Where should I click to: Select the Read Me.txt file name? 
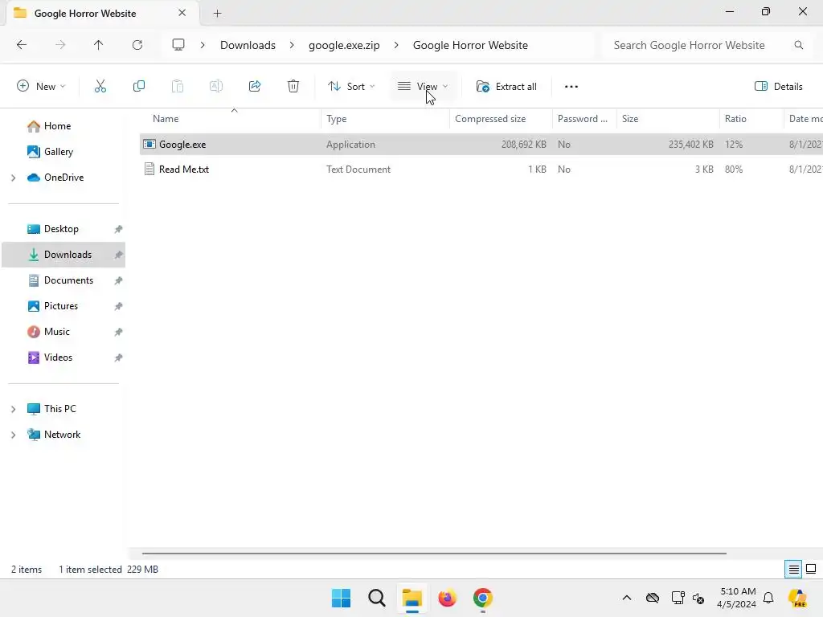(x=184, y=169)
